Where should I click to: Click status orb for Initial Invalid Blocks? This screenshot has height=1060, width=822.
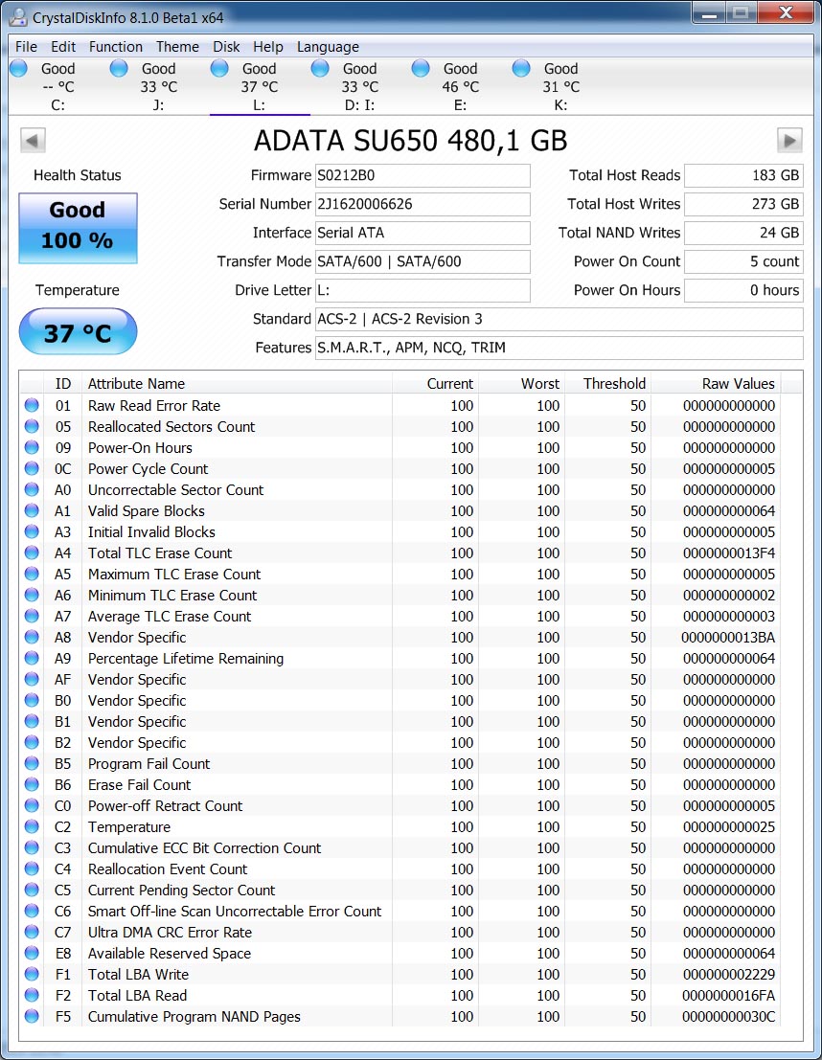point(31,531)
